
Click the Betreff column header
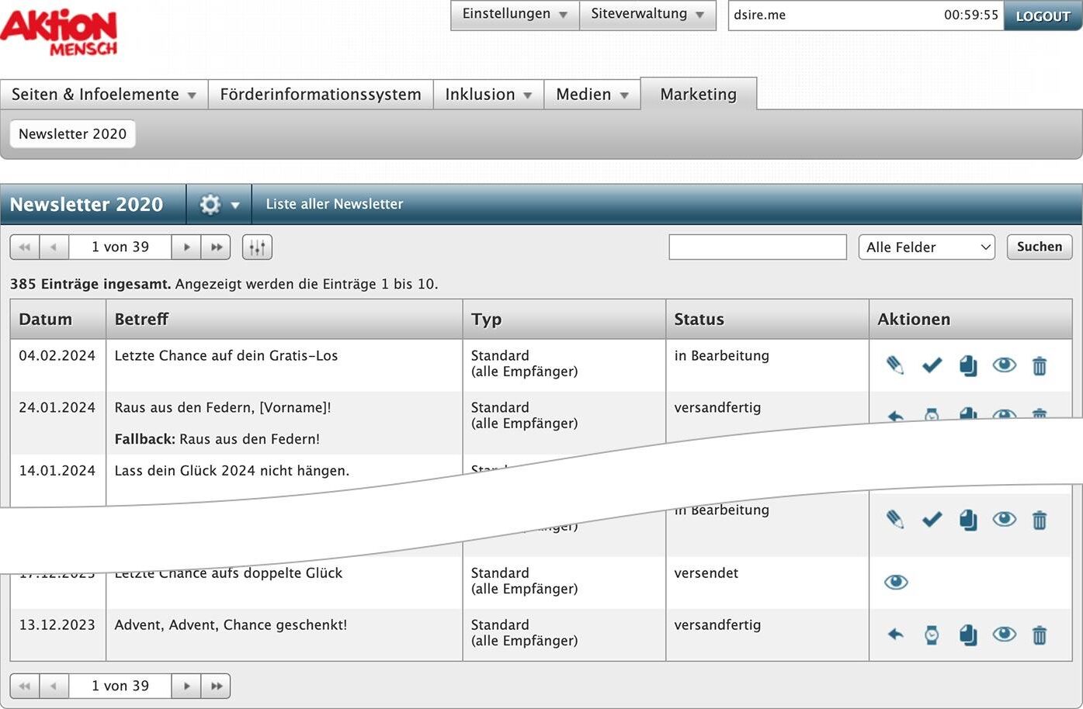pyautogui.click(x=284, y=319)
